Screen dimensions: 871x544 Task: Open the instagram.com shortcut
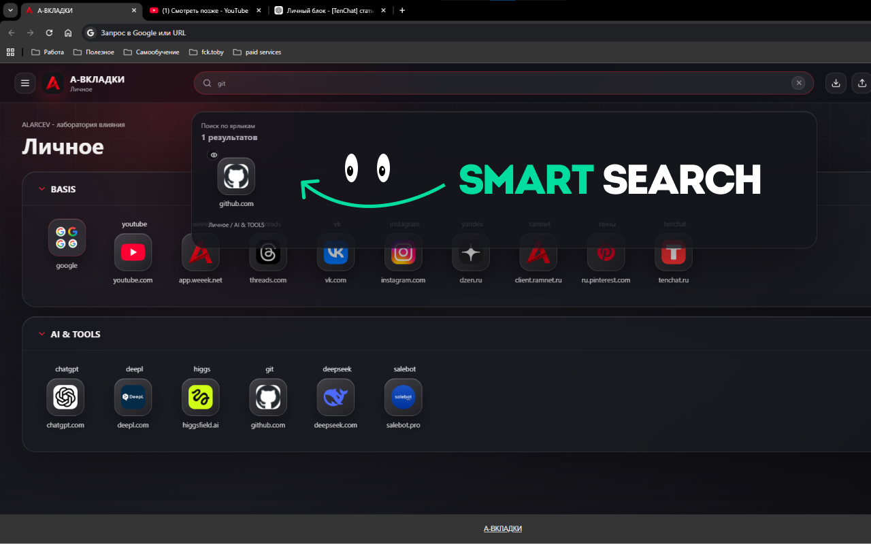click(x=403, y=252)
